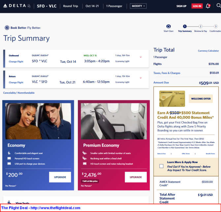Click the AMEX Statement Credit line
Viewport: 221px width, 212px height.
[x=186, y=183]
